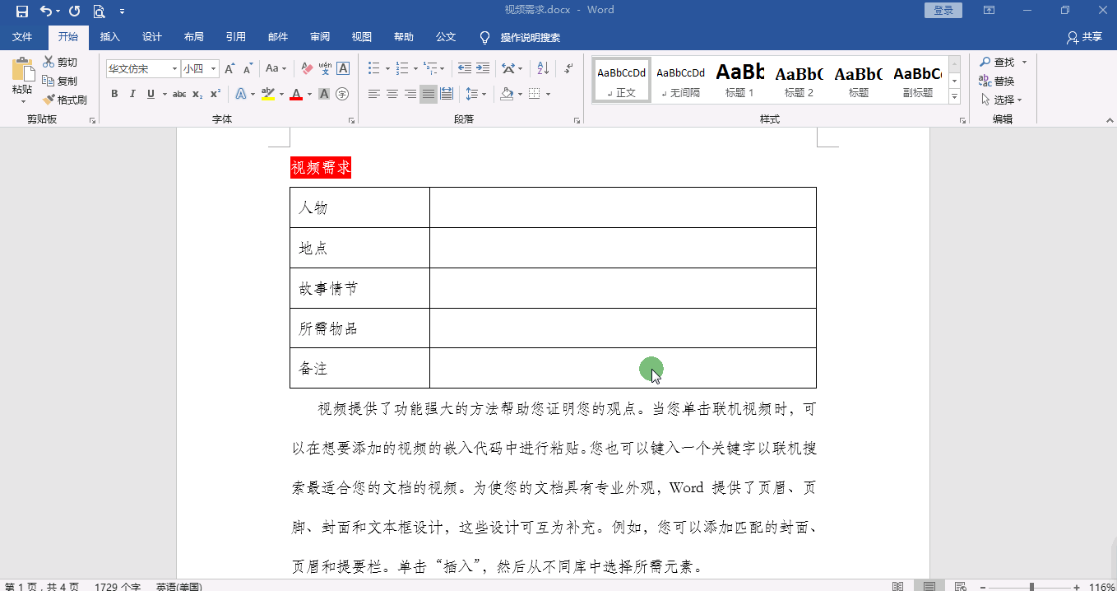
Task: Open the font size dropdown 小四
Action: point(214,69)
